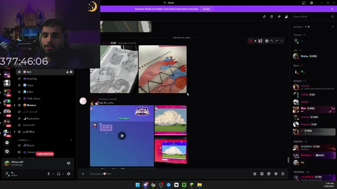337x189 pixels.
Task: Open Windows Start menu
Action: 138,185
